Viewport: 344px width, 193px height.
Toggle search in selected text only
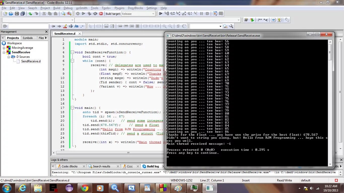click(71, 26)
